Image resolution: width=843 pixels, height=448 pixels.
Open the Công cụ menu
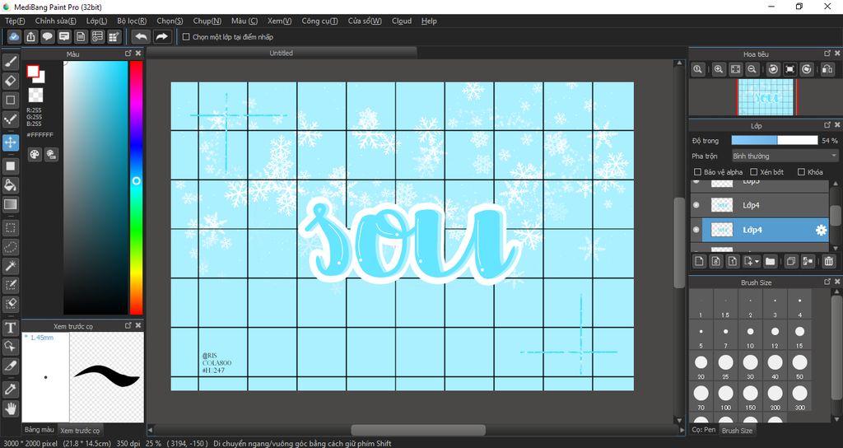[x=319, y=21]
